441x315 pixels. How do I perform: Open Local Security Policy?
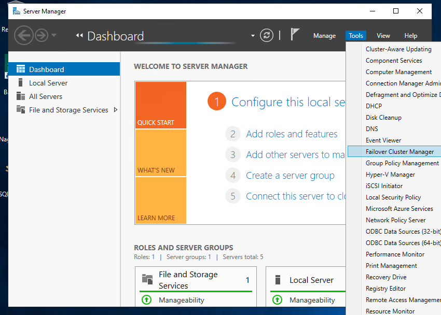click(394, 197)
